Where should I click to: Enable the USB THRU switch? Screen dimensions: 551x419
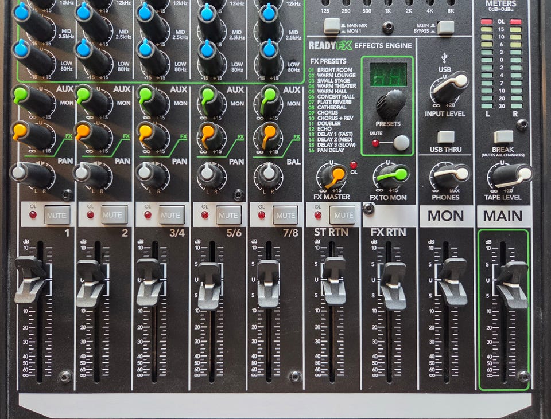pyautogui.click(x=446, y=137)
